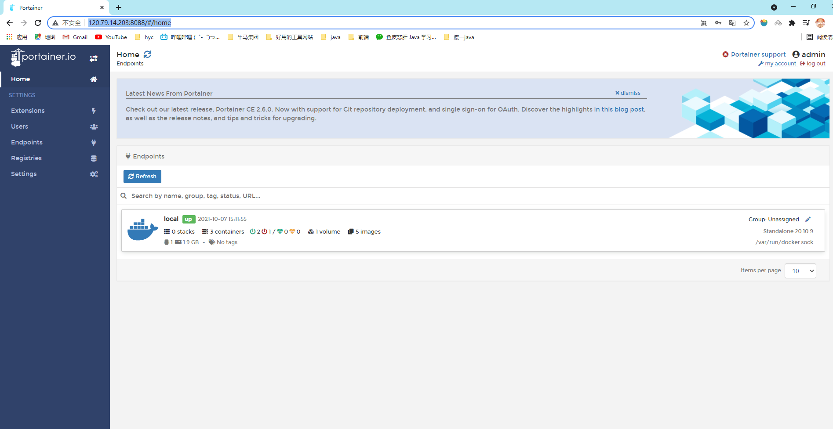Open the 'this blog post' link
Image resolution: width=833 pixels, height=429 pixels.
click(x=622, y=109)
